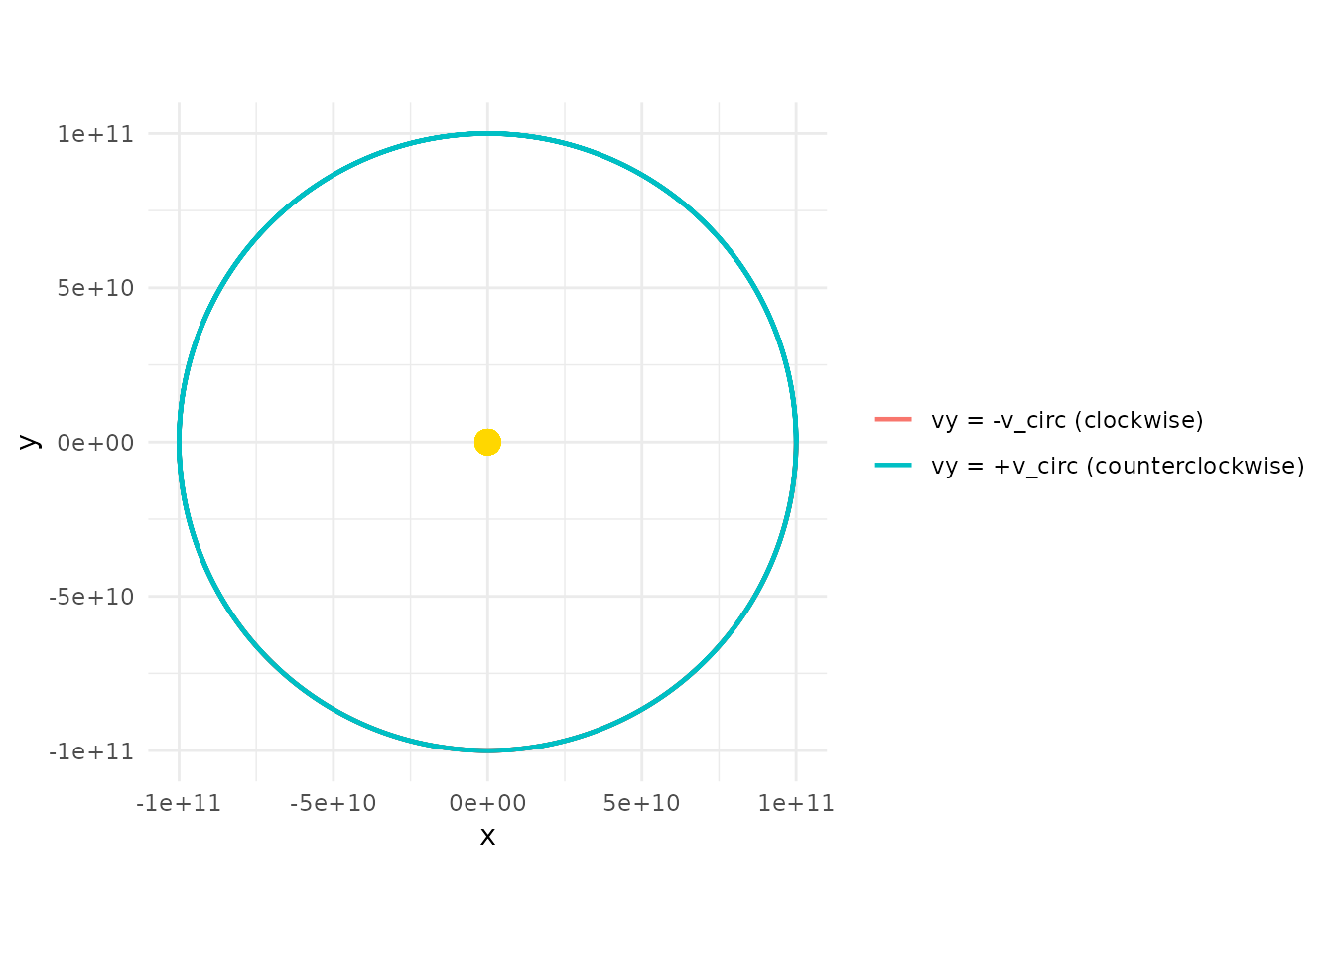
Task: Select the 'vy = +v_circ (counterclockwise)' legend label
Action: pos(1118,466)
